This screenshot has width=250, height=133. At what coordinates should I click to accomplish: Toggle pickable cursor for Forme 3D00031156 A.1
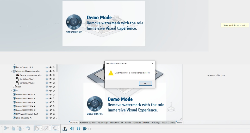(54, 102)
